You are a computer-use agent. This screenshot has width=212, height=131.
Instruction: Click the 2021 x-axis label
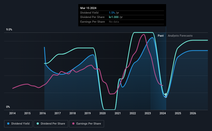coord(118,113)
